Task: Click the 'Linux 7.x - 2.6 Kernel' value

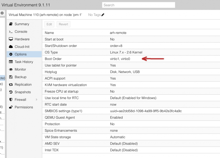Action: tap(126, 52)
